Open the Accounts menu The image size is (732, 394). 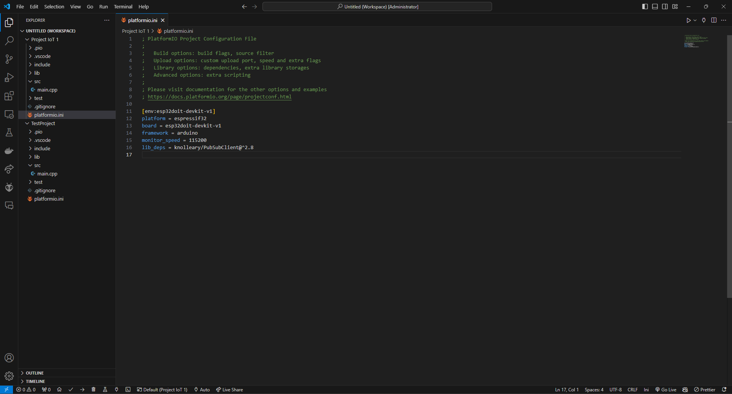[9, 358]
